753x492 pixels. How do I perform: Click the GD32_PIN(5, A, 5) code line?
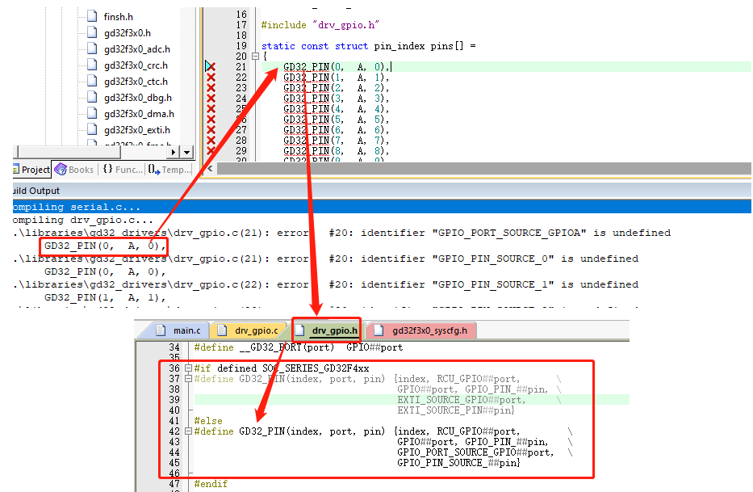(x=337, y=120)
